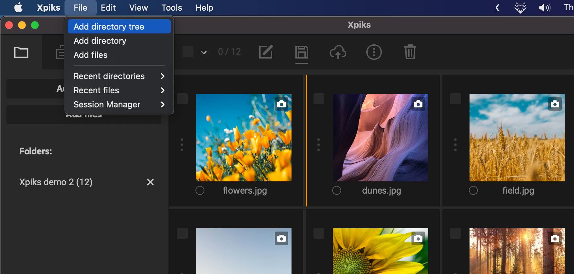The width and height of the screenshot is (574, 274).
Task: Click camera icon on the forest thumbnail
Action: (555, 238)
